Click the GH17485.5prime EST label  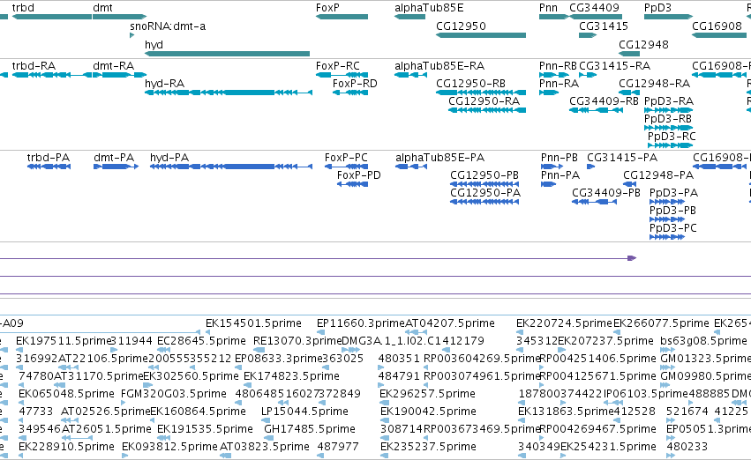pyautogui.click(x=310, y=429)
